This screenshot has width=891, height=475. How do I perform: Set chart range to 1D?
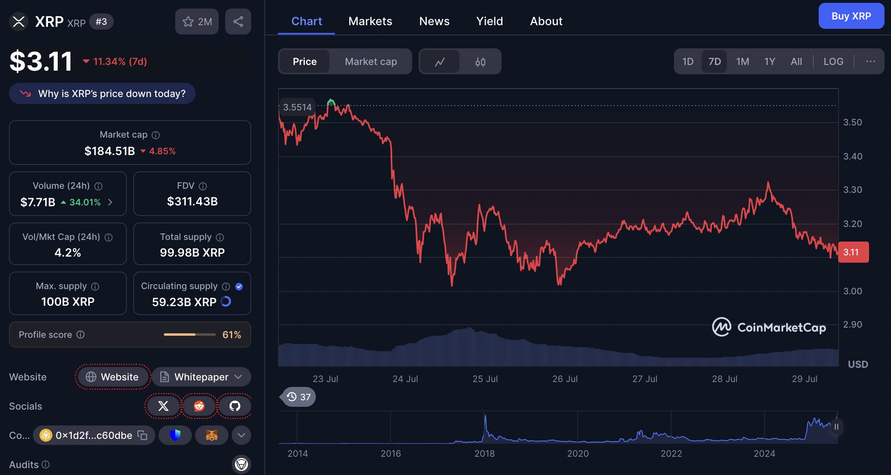tap(688, 62)
